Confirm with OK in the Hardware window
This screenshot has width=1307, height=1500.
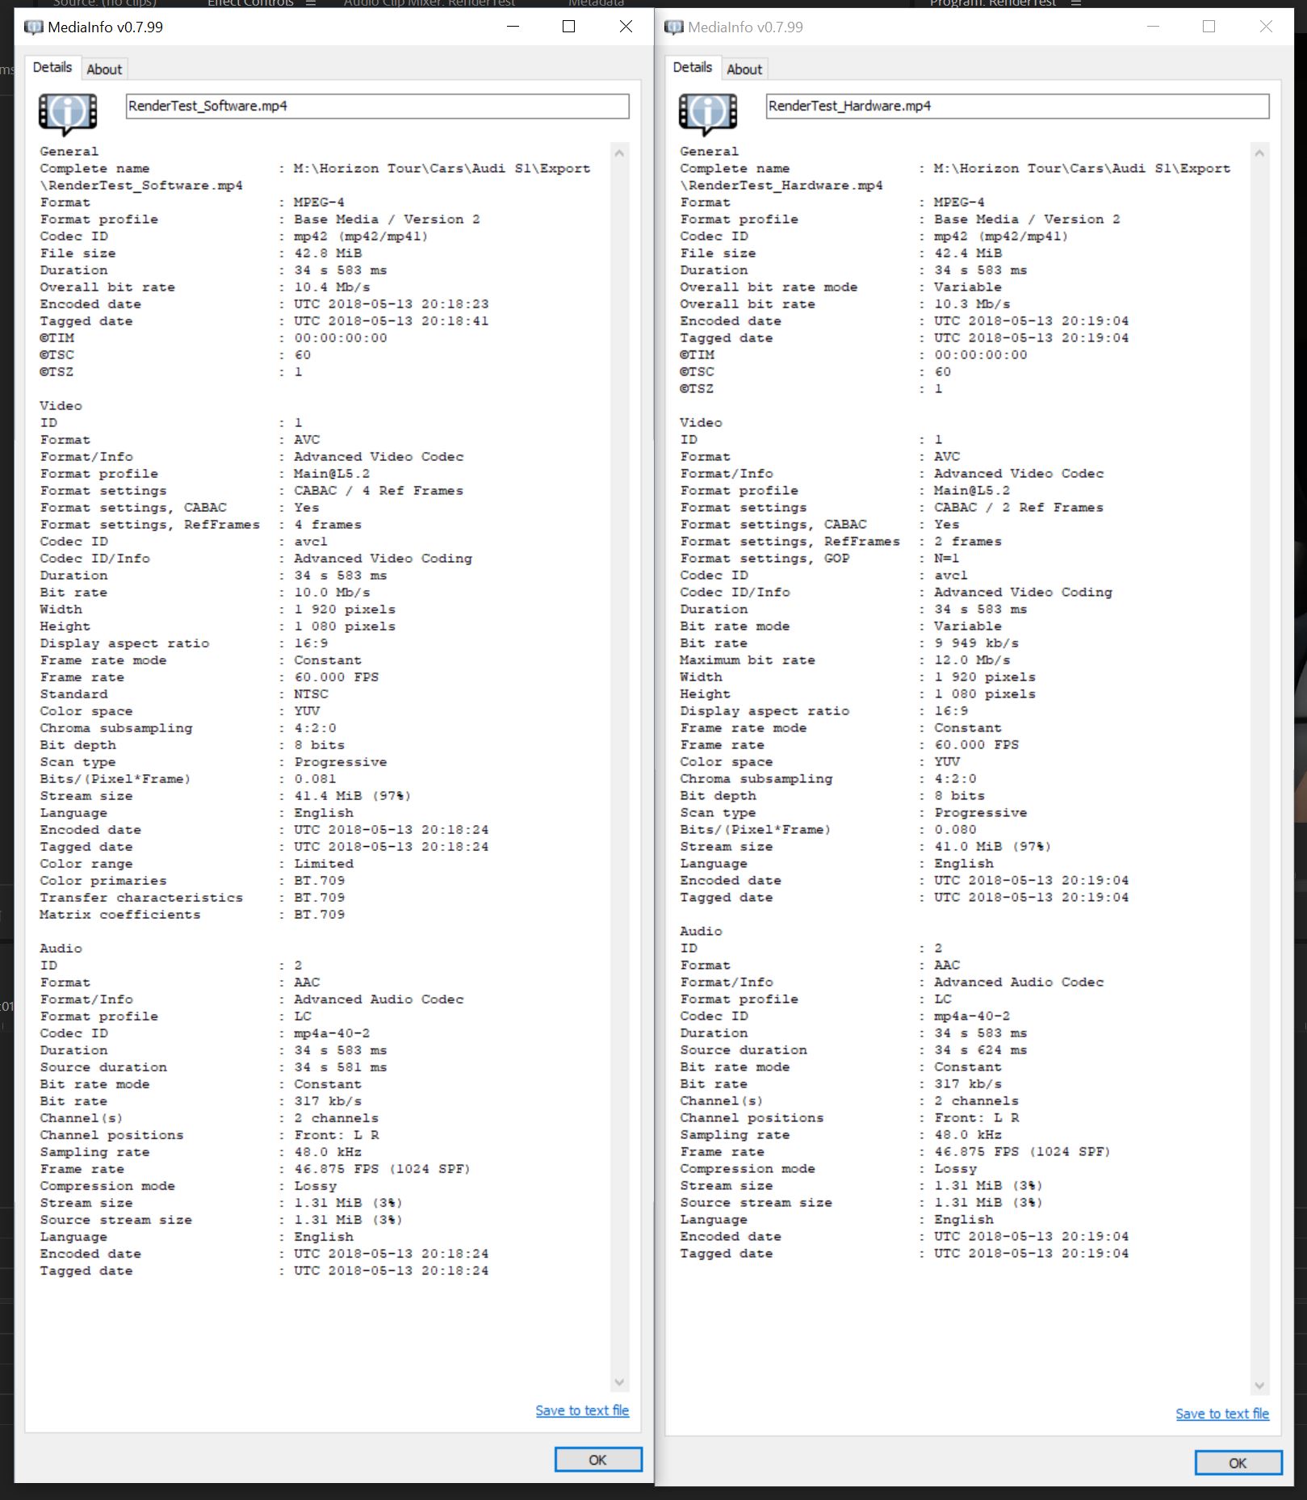[x=1238, y=1463]
